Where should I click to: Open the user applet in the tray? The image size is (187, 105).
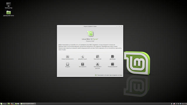pyautogui.click(x=172, y=104)
